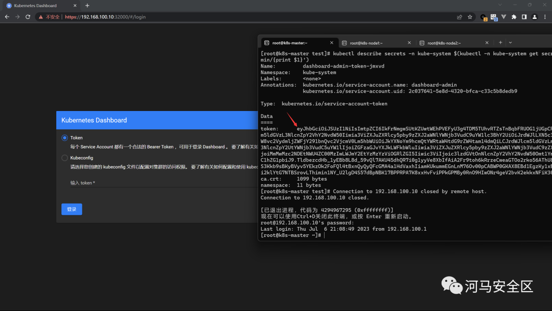Reload the Kubernetes Dashboard page
Screen dimensions: 552x311
[28, 17]
